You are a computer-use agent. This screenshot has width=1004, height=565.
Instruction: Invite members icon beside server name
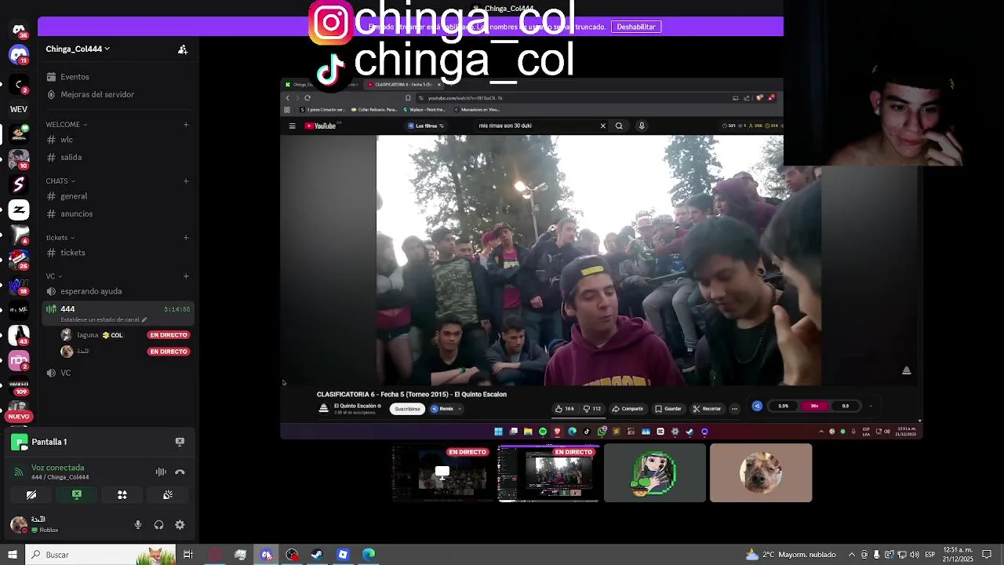[183, 49]
